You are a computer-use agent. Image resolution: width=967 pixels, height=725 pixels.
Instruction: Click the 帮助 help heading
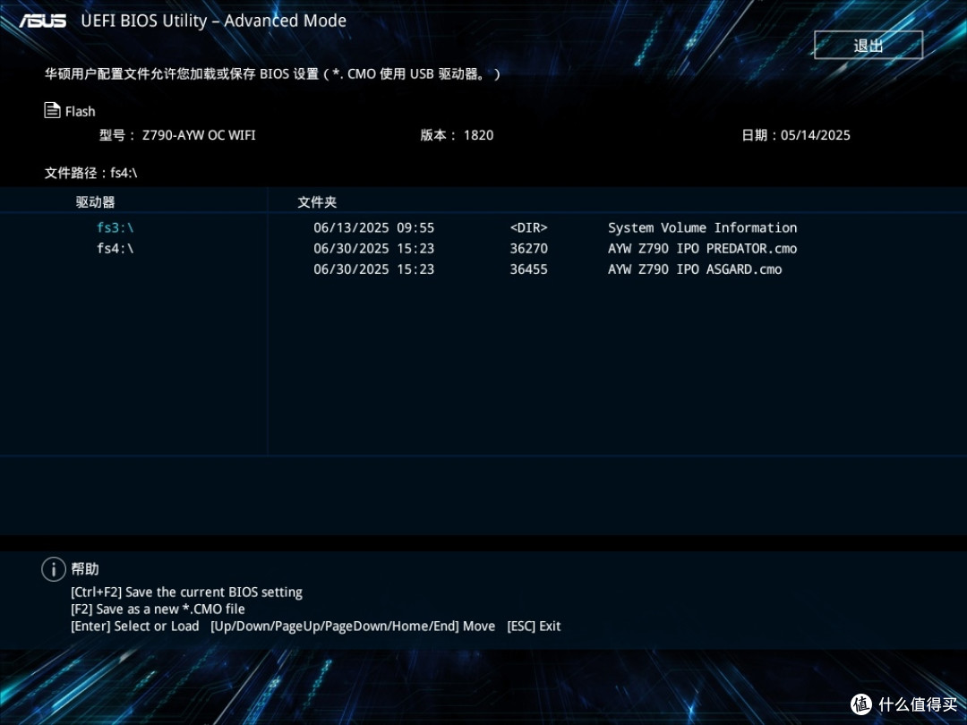click(x=85, y=569)
